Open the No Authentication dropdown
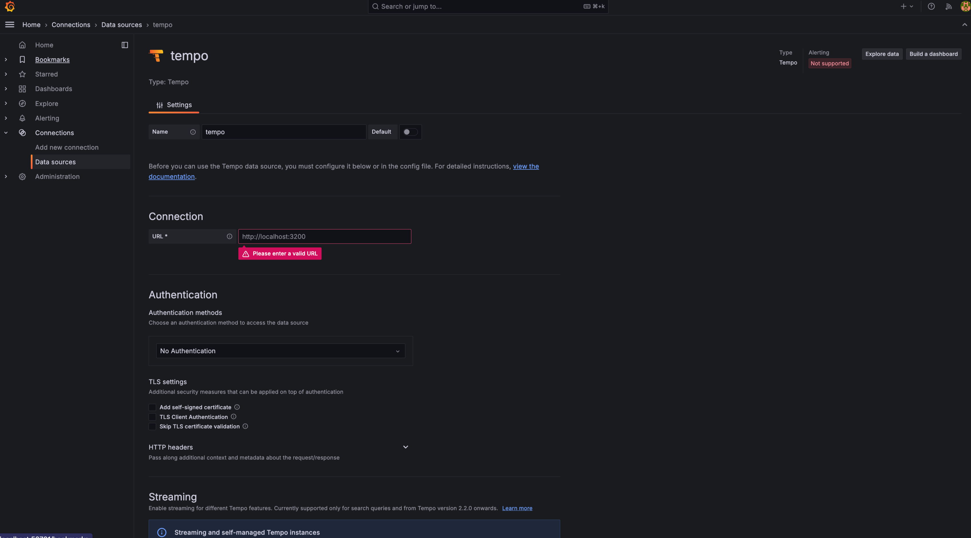971x538 pixels. click(280, 351)
